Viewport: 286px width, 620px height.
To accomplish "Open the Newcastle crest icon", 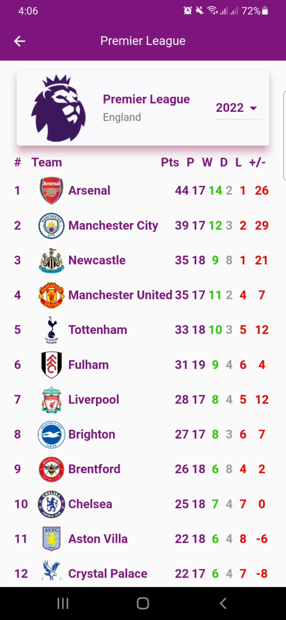I will tap(51, 260).
